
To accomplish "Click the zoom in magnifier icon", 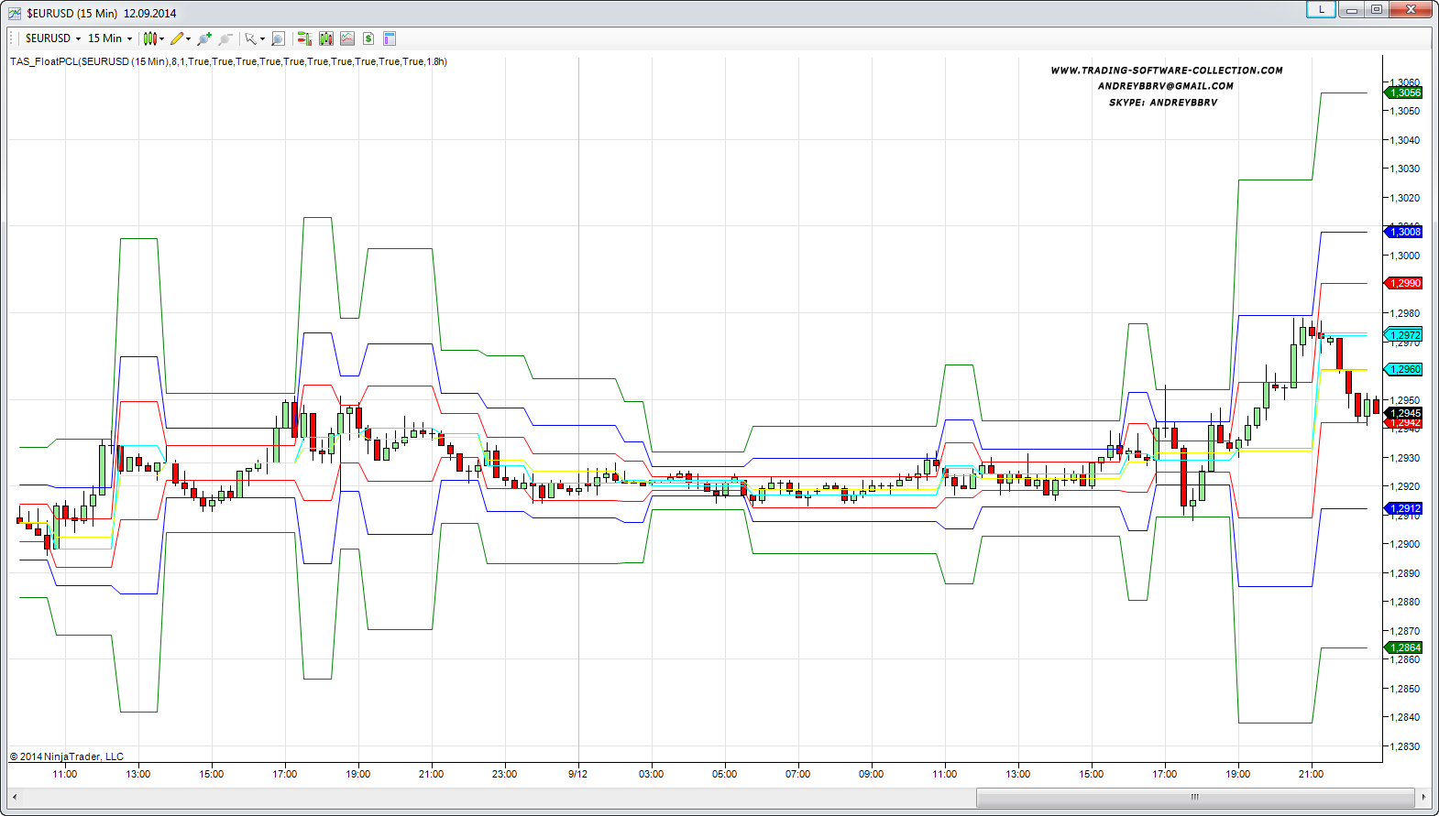I will [x=204, y=38].
